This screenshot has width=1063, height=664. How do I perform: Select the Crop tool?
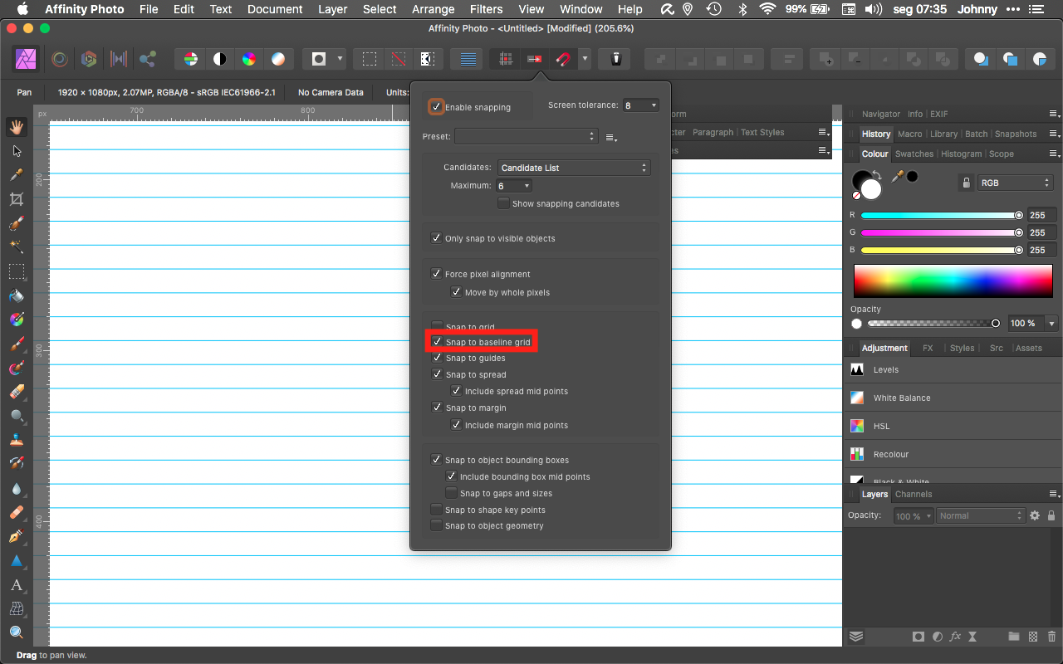pos(17,199)
